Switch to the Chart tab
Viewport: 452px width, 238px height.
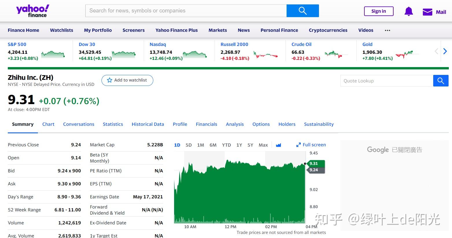coord(48,124)
